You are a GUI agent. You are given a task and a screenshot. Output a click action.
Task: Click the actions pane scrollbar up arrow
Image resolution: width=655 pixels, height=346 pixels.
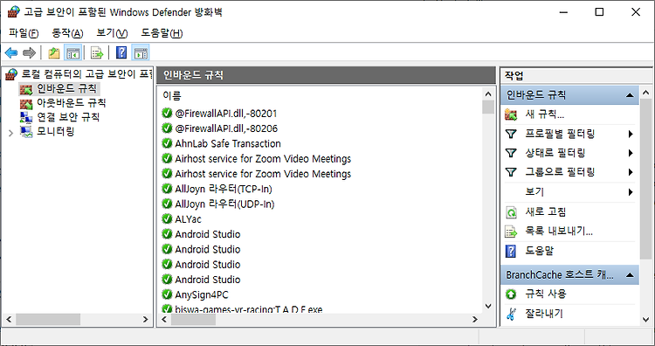pyautogui.click(x=645, y=93)
